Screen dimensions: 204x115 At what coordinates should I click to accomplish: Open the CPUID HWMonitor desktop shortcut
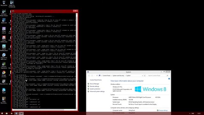pyautogui.click(x=4, y=39)
